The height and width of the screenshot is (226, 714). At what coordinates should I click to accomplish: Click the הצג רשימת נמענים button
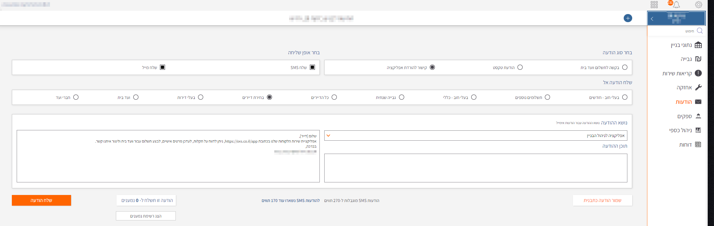[146, 216]
